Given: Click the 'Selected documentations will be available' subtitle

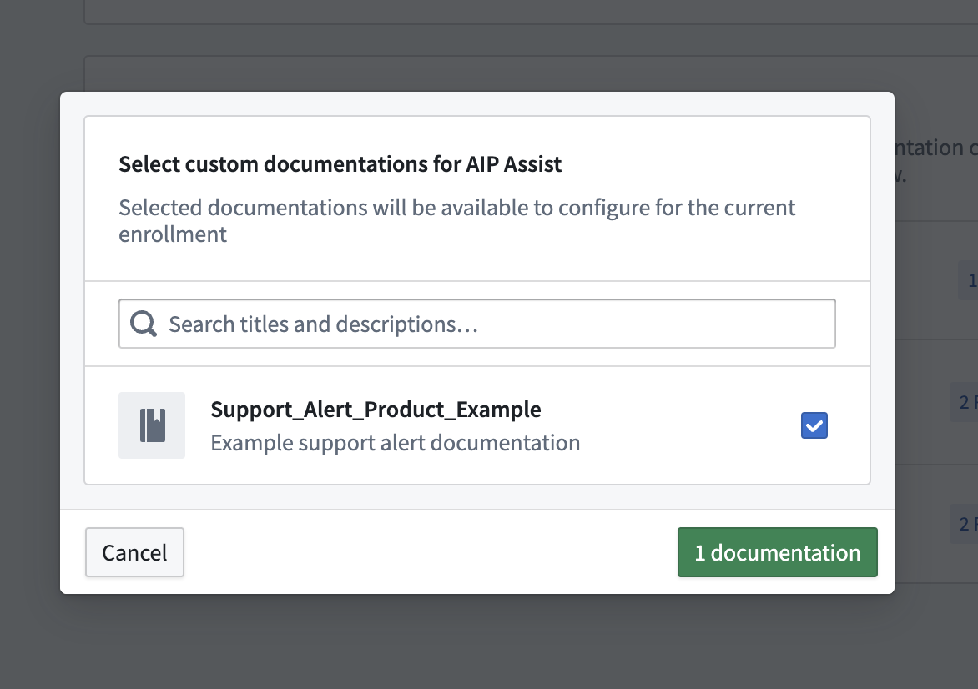Looking at the screenshot, I should coord(456,221).
